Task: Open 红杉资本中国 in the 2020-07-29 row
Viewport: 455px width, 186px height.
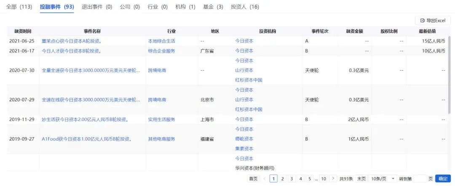Action: pos(249,109)
